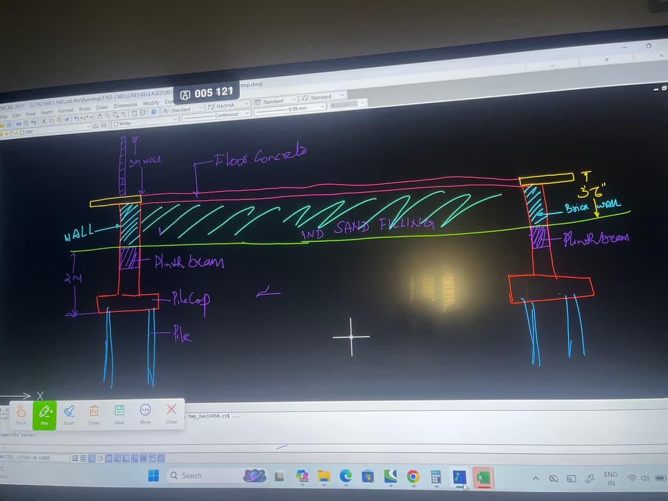Toggle the last status bar mode button
Viewport: 668px width, 501px height.
160,458
